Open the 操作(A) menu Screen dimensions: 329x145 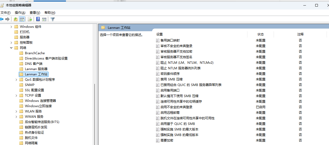20,13
